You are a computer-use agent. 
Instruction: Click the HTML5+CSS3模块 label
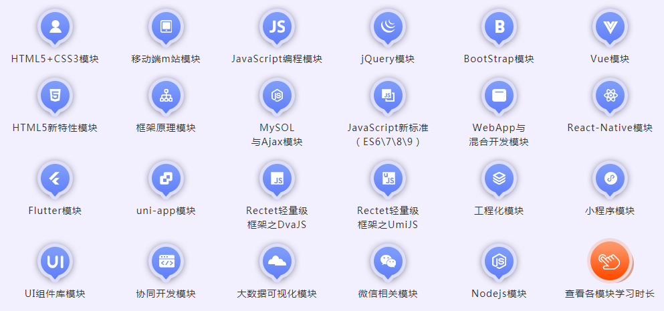[x=55, y=59]
